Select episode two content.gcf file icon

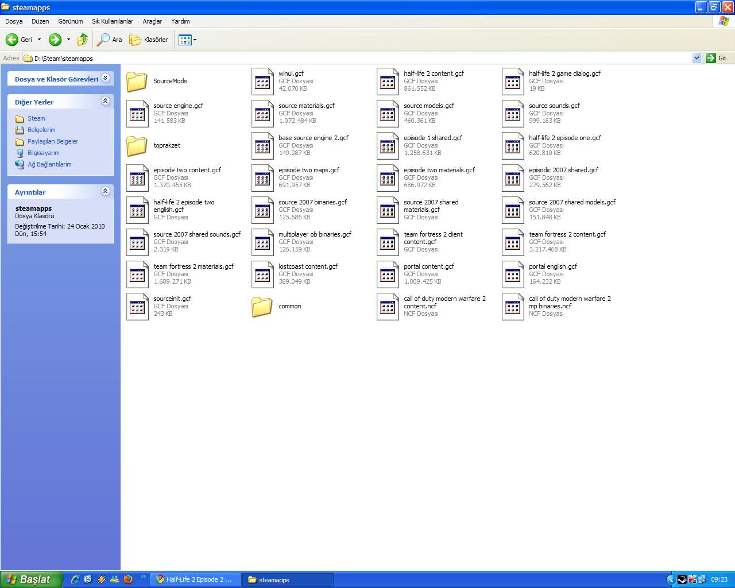coord(137,178)
